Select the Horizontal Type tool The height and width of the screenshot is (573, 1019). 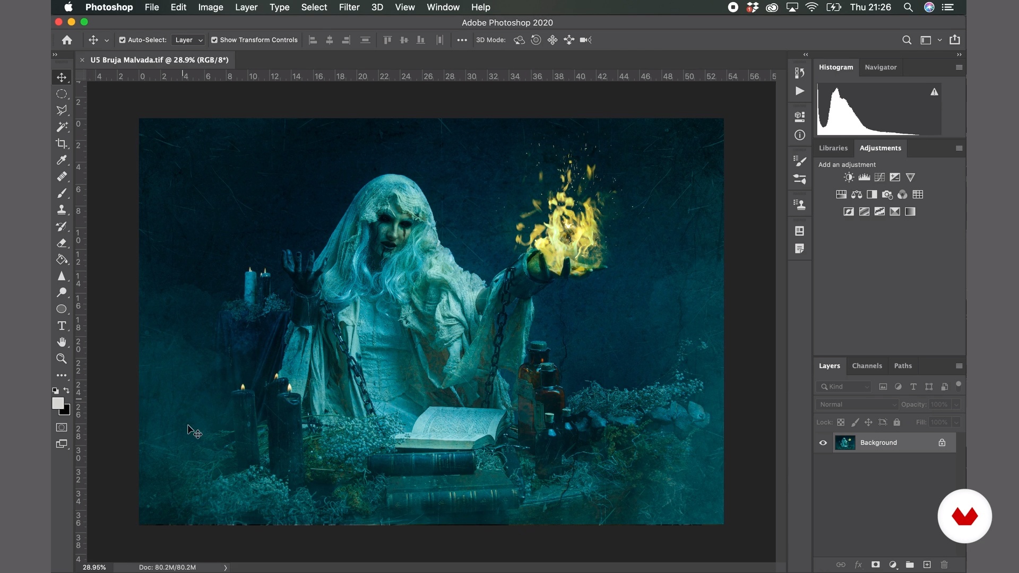click(62, 326)
